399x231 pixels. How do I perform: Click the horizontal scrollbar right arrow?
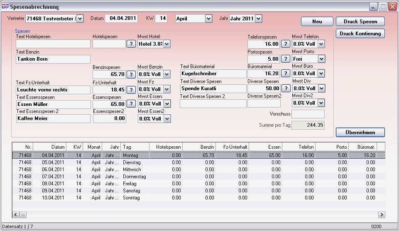[x=381, y=215]
